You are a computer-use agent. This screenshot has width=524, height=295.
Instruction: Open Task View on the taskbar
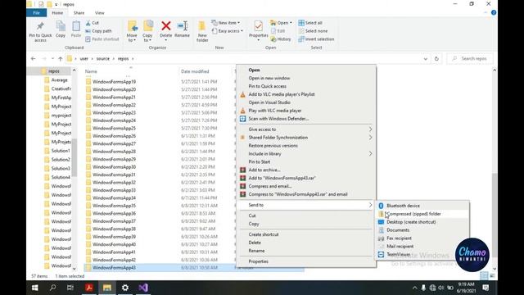(x=70, y=288)
